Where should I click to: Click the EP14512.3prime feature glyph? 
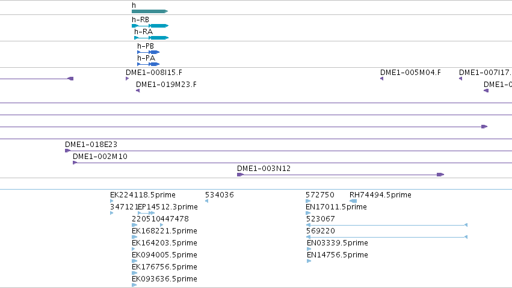146,213
